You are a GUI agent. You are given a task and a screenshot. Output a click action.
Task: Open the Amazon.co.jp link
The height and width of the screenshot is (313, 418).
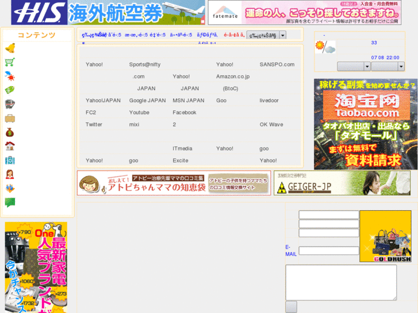pyautogui.click(x=233, y=76)
